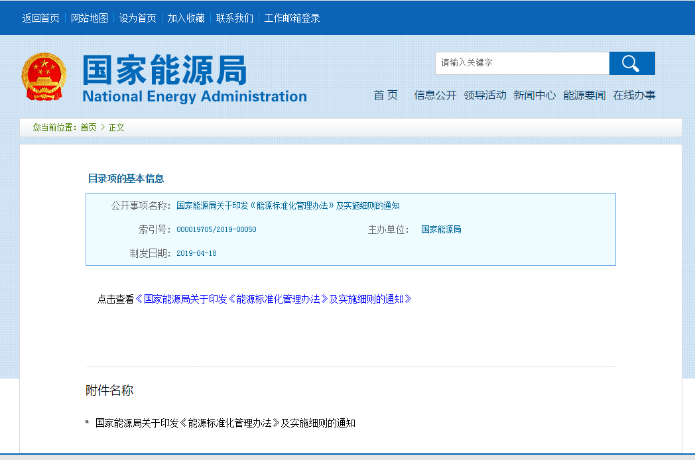Viewport: 695px width, 460px height.
Task: Click 主办单位 value 国家能源局
Action: [441, 229]
